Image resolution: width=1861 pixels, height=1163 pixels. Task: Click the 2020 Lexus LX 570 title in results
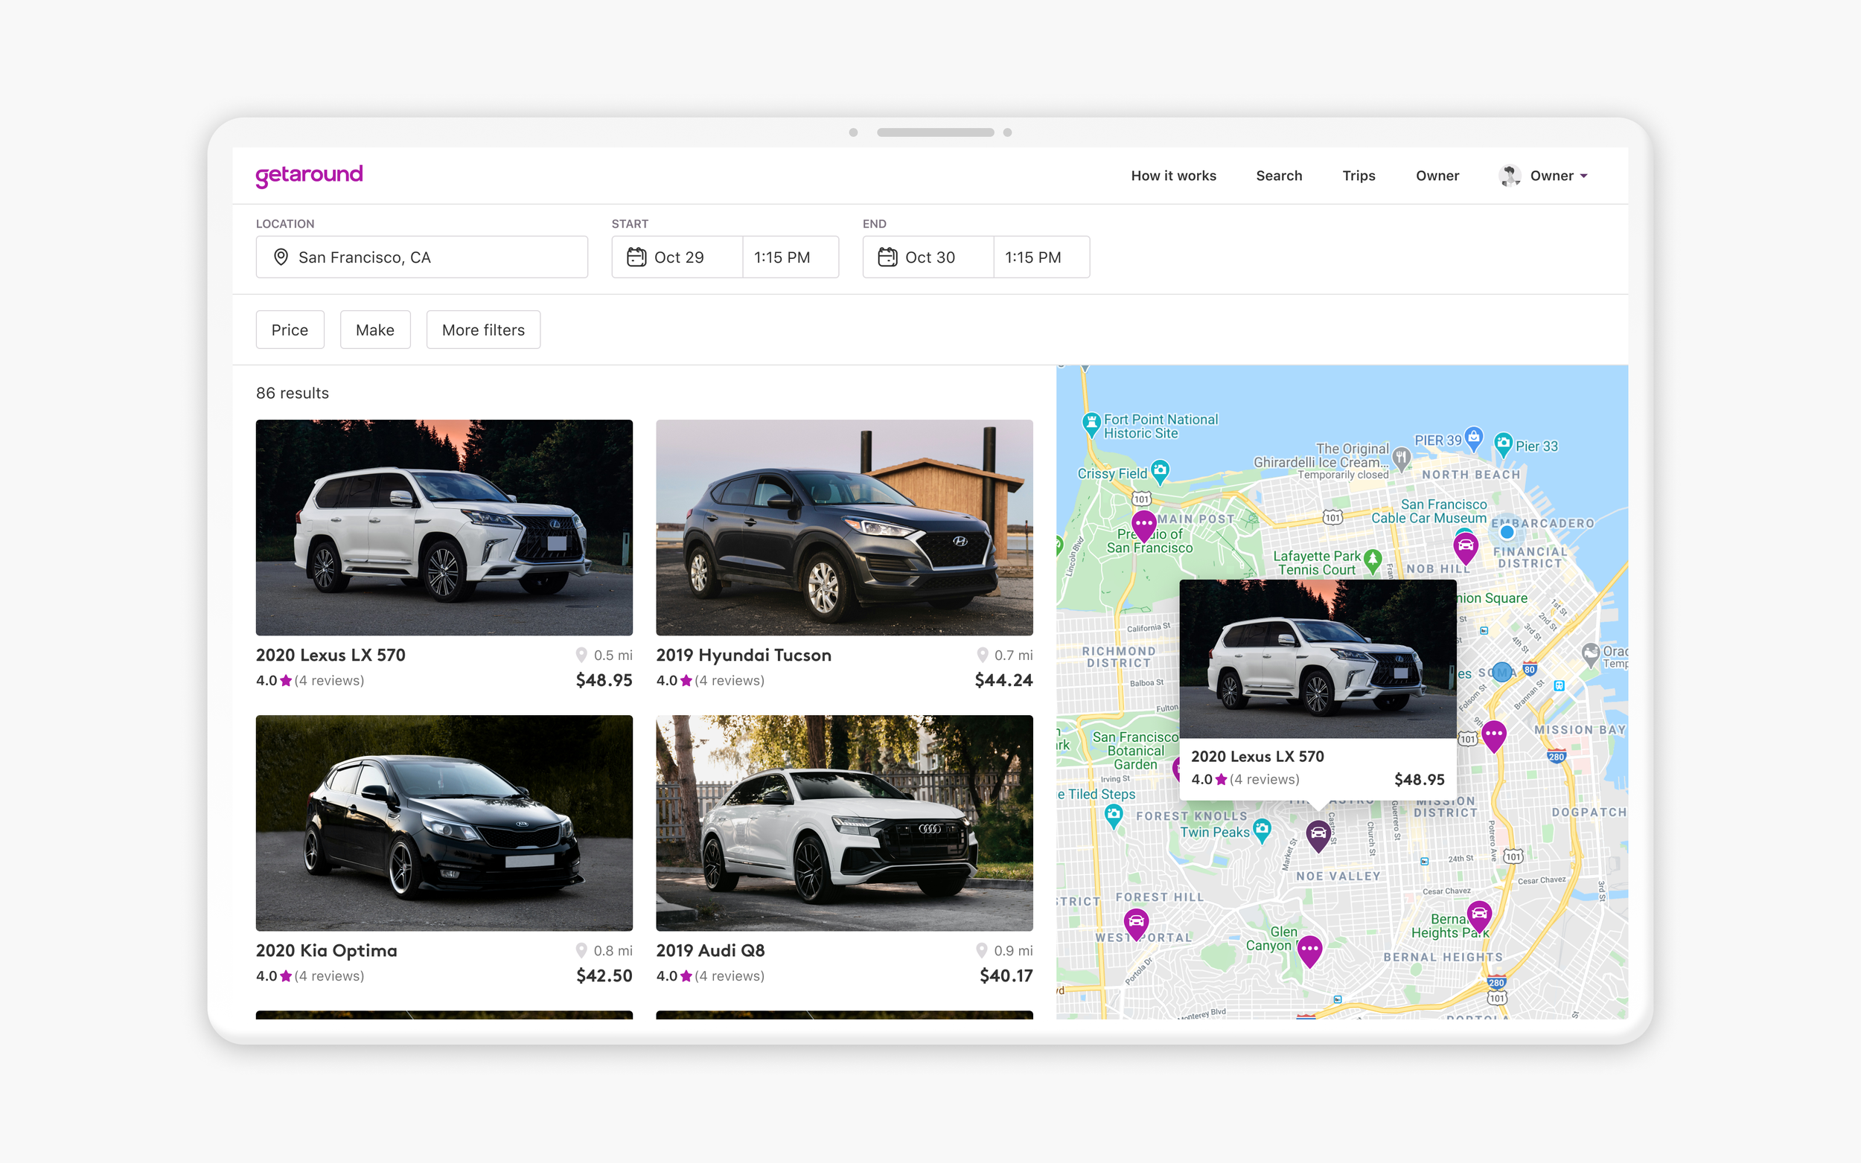point(331,656)
